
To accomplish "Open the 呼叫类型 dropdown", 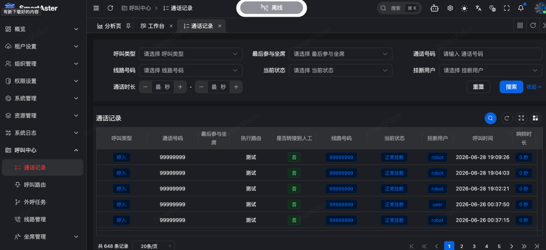I will point(191,54).
